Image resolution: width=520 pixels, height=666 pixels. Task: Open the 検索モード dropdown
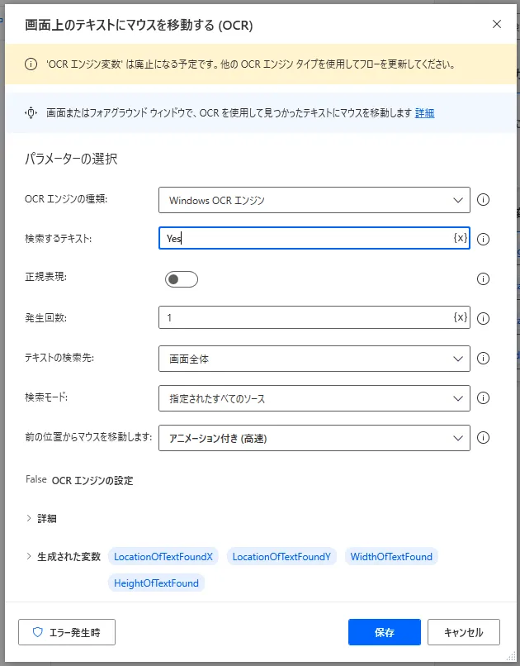[x=314, y=398]
